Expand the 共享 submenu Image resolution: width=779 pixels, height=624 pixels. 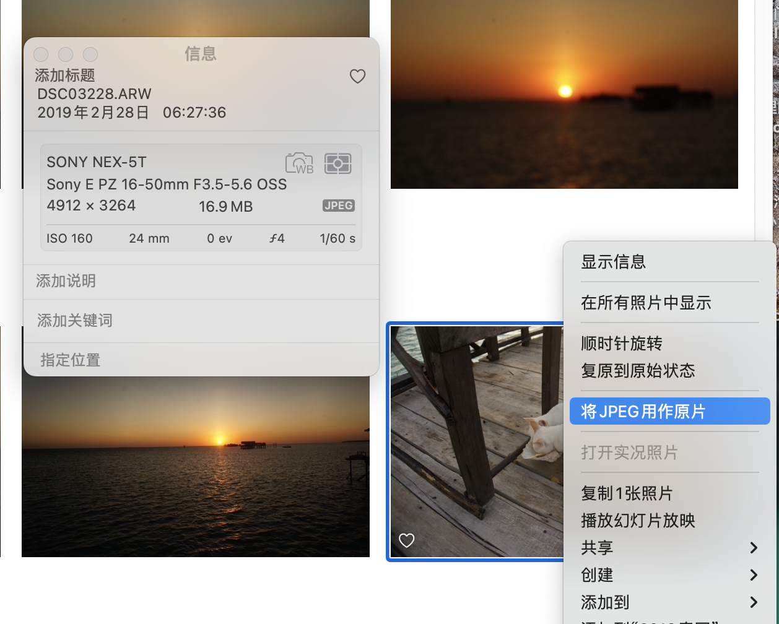click(x=669, y=547)
